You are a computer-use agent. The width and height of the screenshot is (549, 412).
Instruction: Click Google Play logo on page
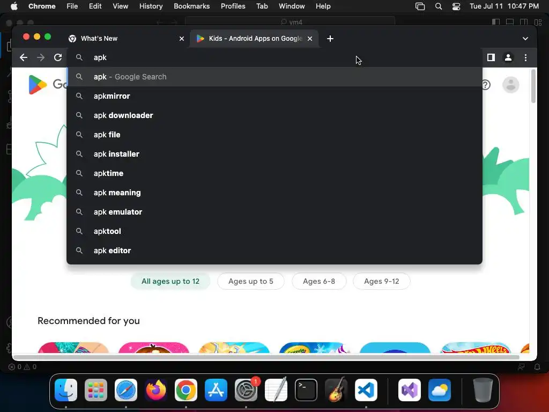click(x=38, y=84)
